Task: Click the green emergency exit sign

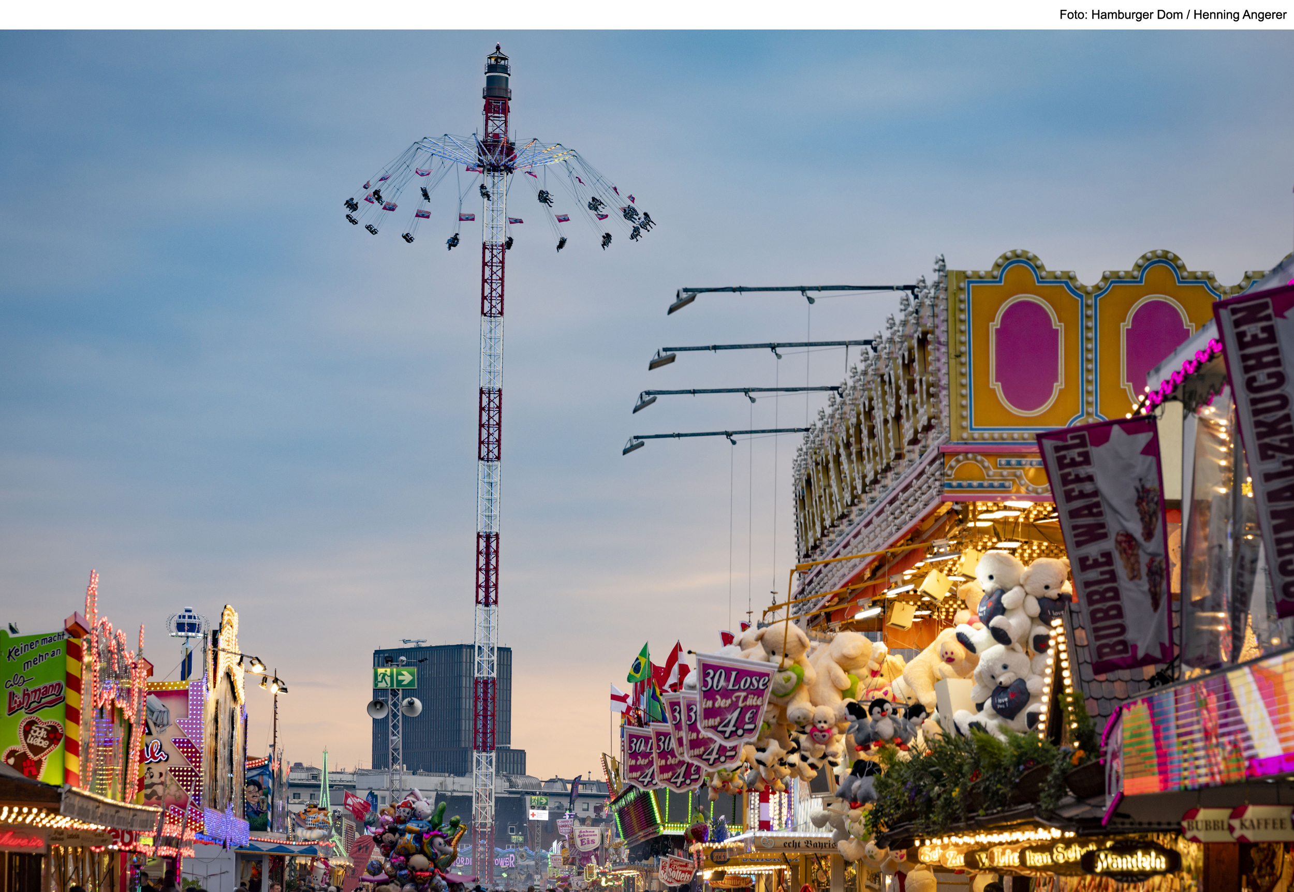Action: tap(394, 678)
